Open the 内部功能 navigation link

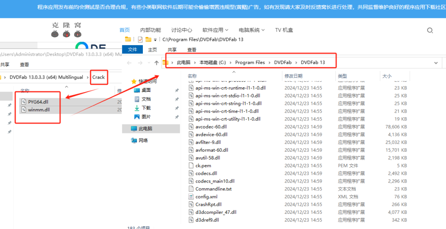click(150, 30)
